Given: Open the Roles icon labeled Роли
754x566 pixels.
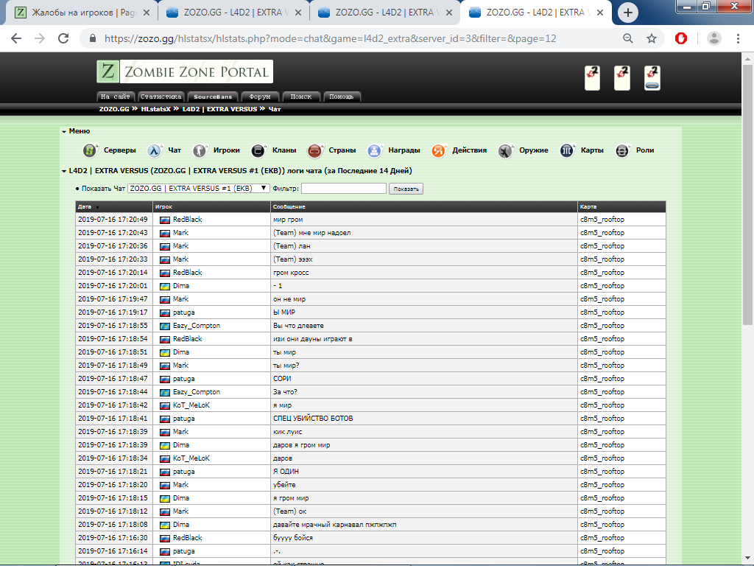Looking at the screenshot, I should click(x=623, y=150).
